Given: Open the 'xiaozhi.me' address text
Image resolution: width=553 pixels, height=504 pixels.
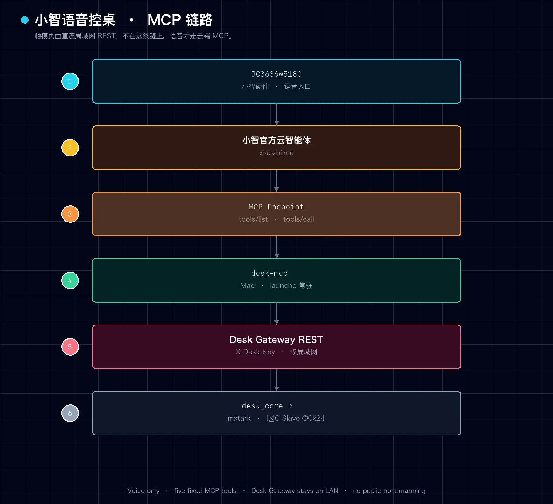Looking at the screenshot, I should 276,153.
